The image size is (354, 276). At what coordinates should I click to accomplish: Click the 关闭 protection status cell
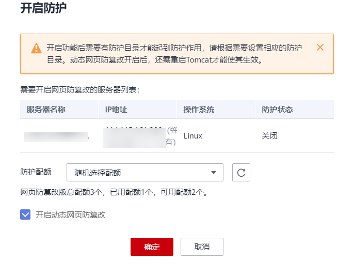pos(269,136)
